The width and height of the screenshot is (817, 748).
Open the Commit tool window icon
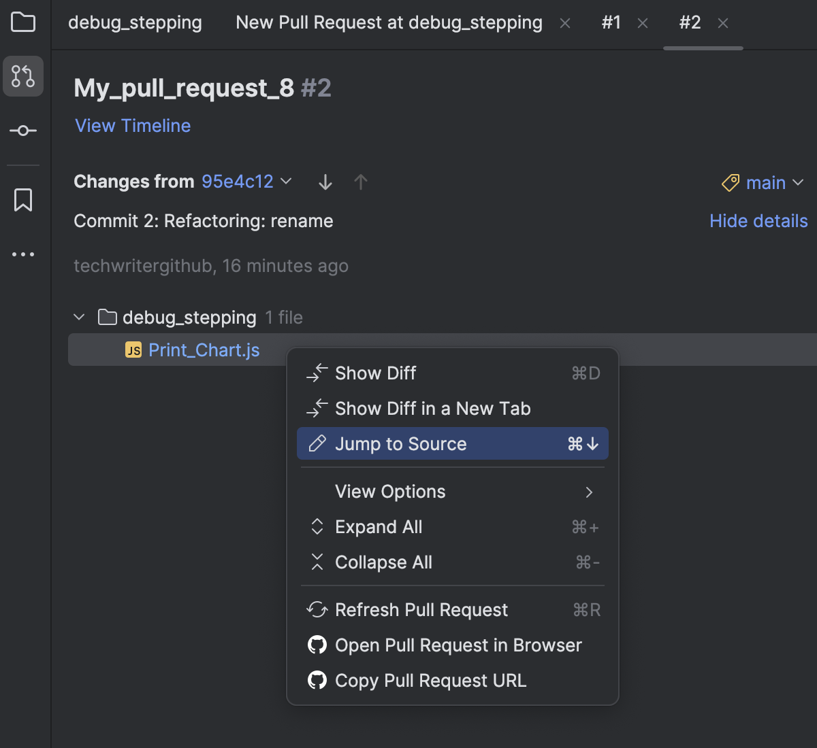23,131
